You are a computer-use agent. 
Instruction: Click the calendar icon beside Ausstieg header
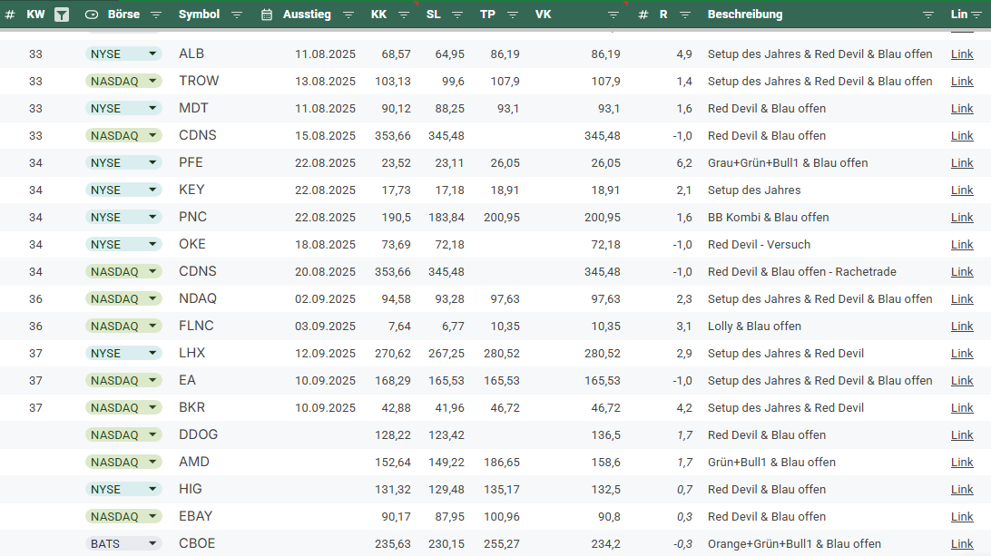tap(267, 15)
